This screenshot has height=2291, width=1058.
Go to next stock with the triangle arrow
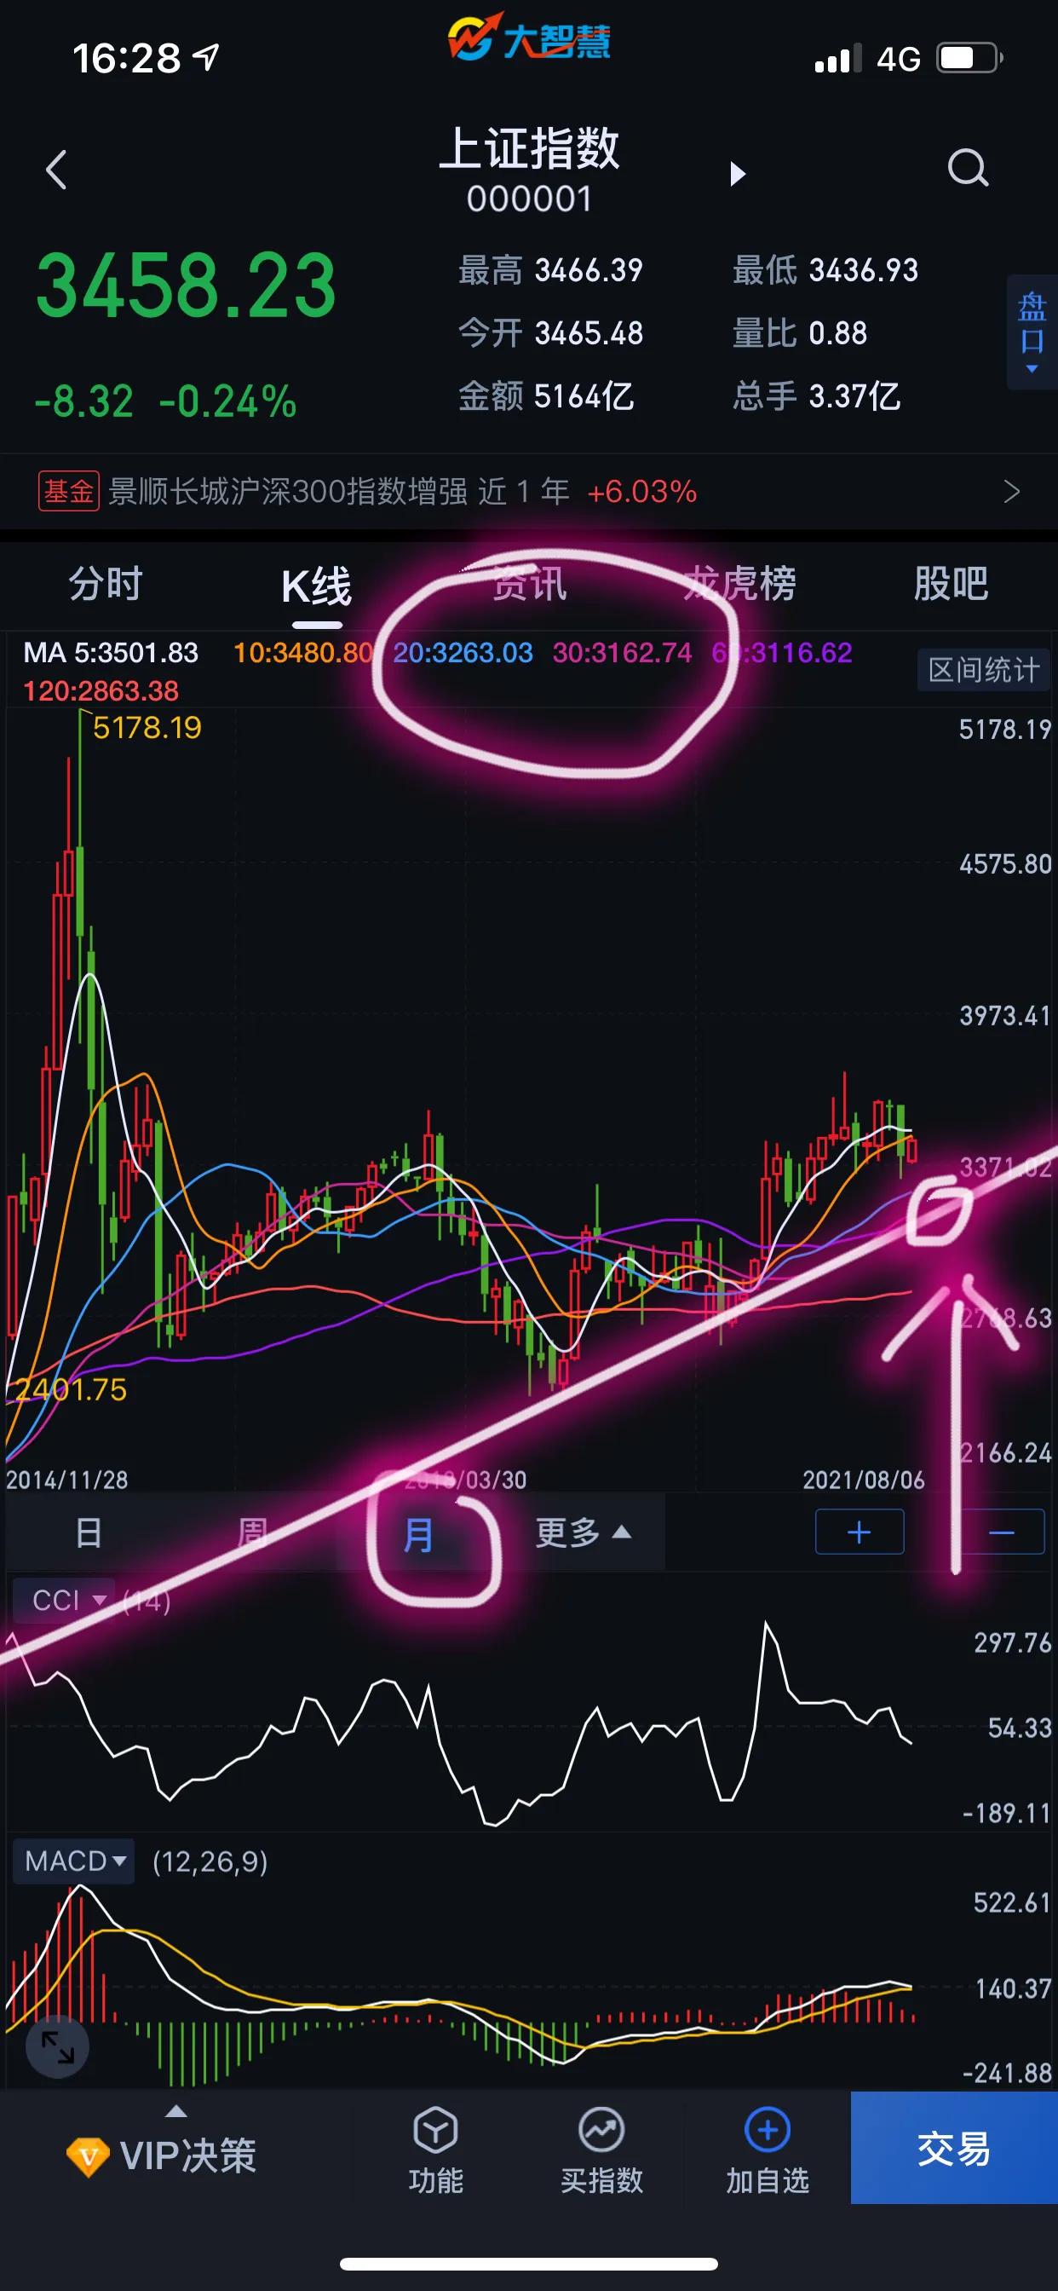pos(737,173)
